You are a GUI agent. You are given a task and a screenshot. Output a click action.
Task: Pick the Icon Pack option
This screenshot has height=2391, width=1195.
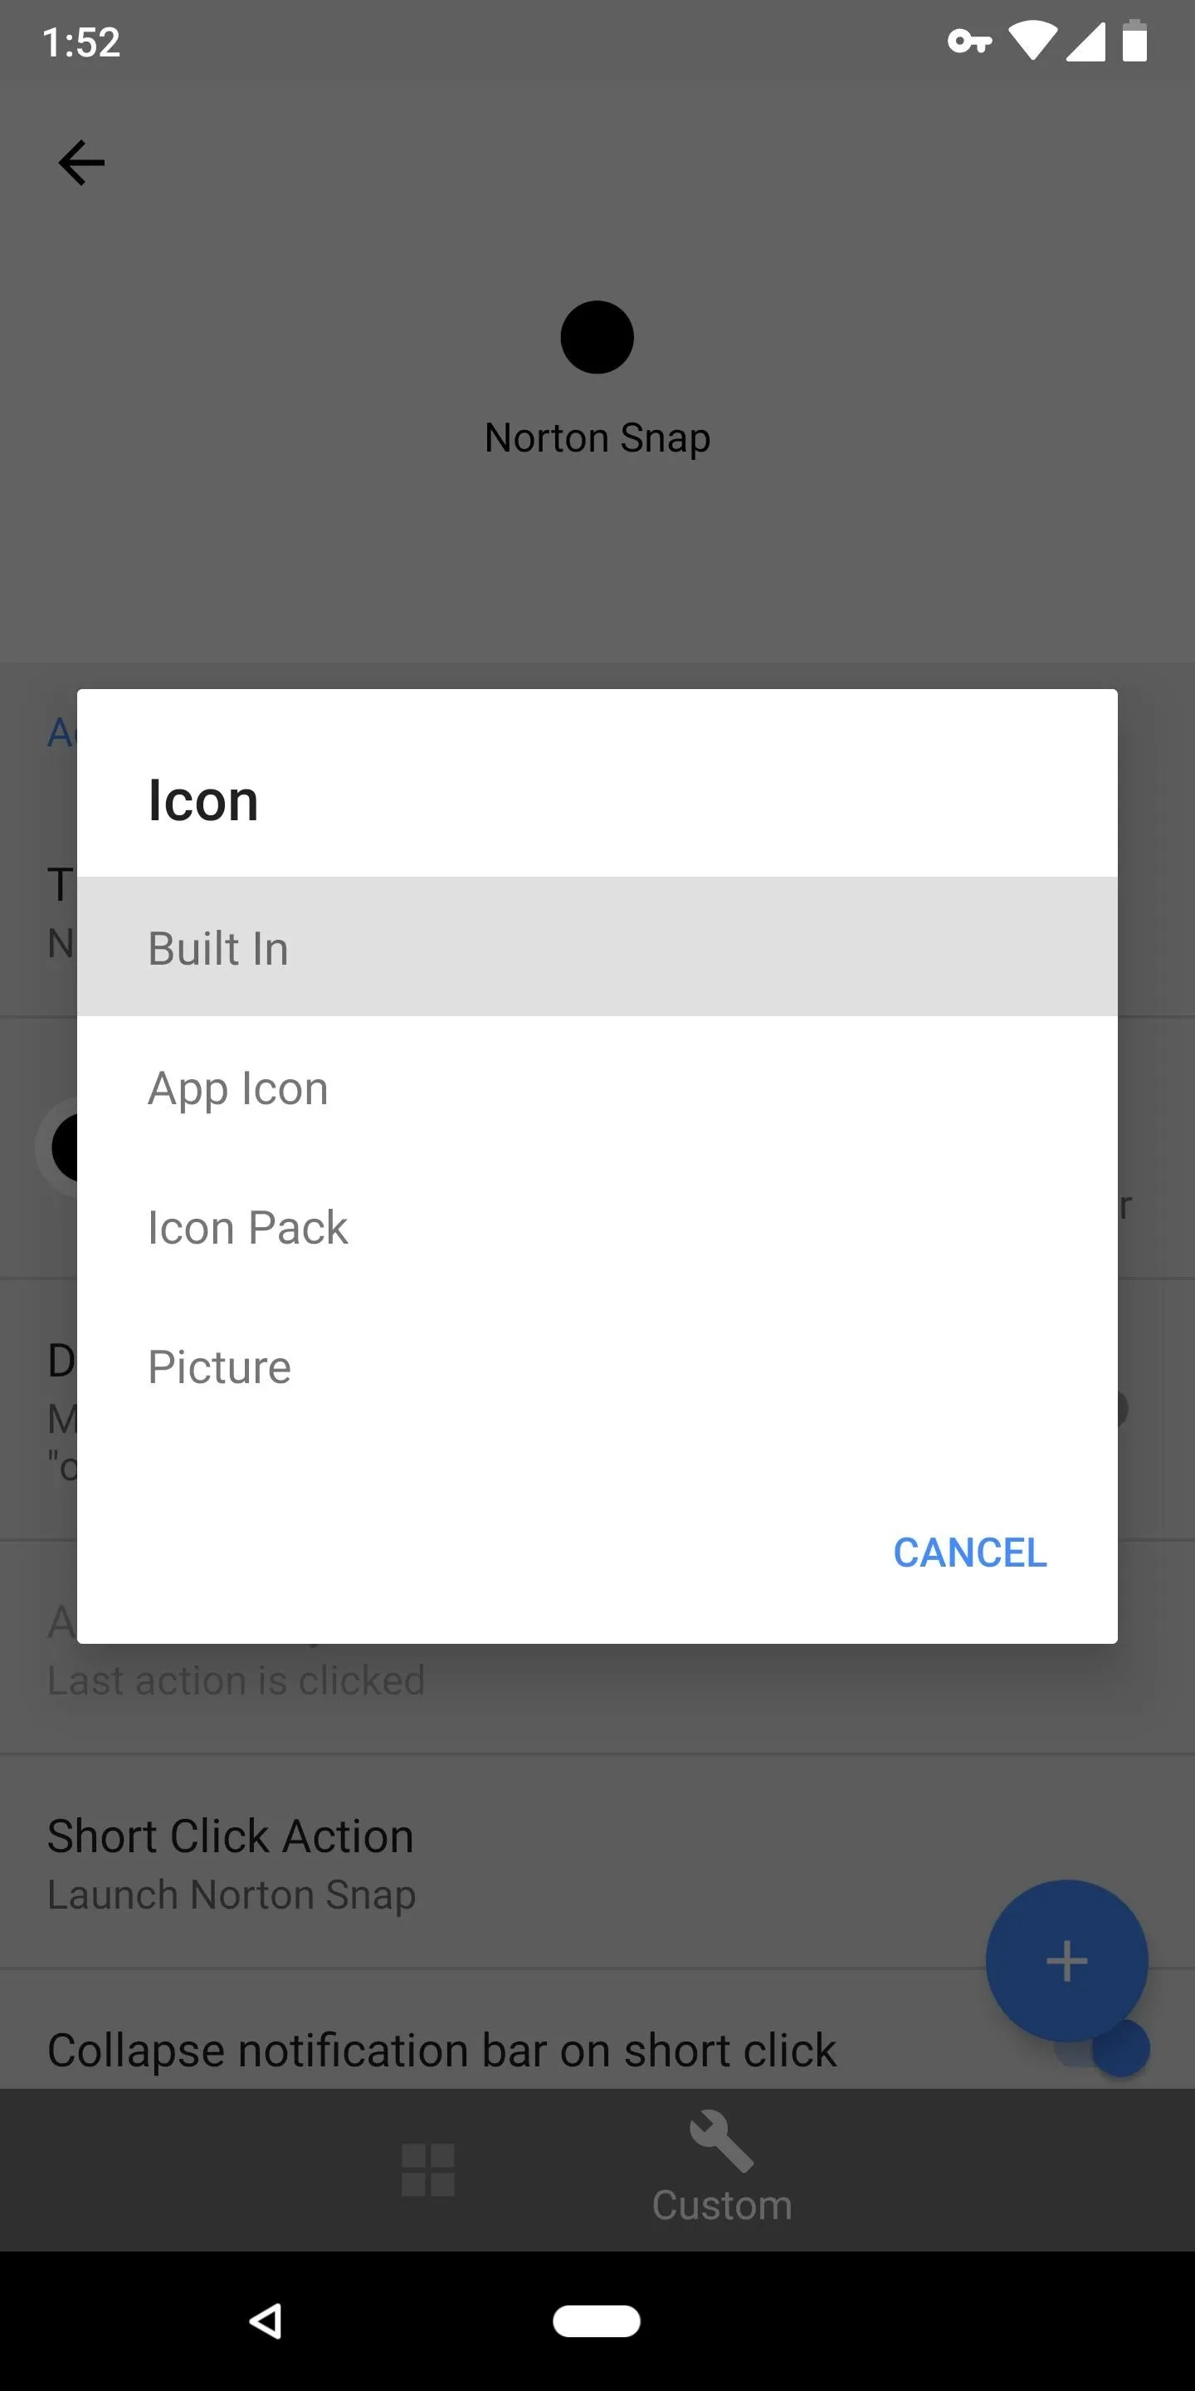pyautogui.click(x=597, y=1227)
